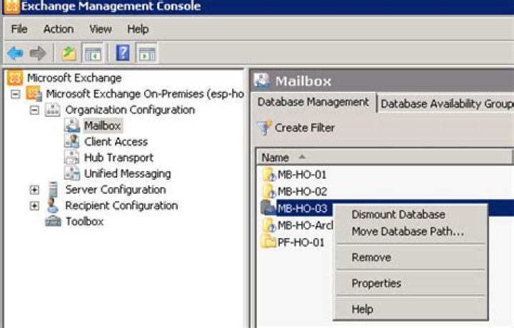514x328 pixels.
Task: Sort list by Name column header
Action: [x=276, y=157]
